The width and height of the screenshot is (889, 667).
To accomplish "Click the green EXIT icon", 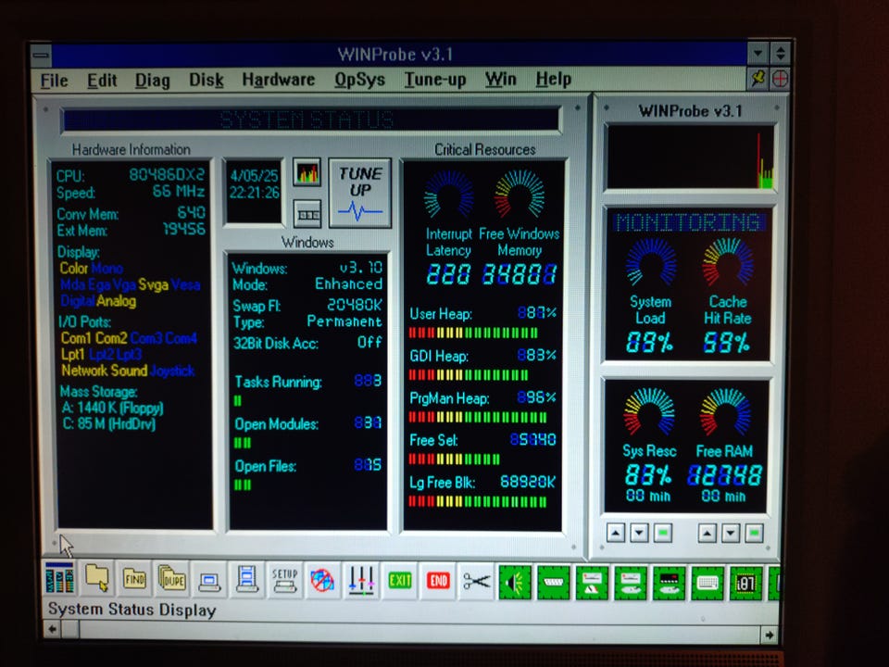I will (400, 580).
